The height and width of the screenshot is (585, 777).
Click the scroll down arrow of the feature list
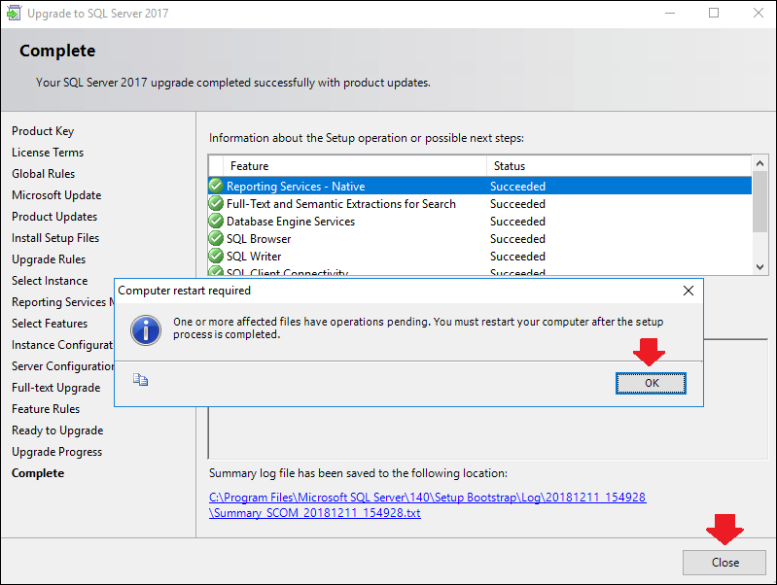click(x=759, y=267)
